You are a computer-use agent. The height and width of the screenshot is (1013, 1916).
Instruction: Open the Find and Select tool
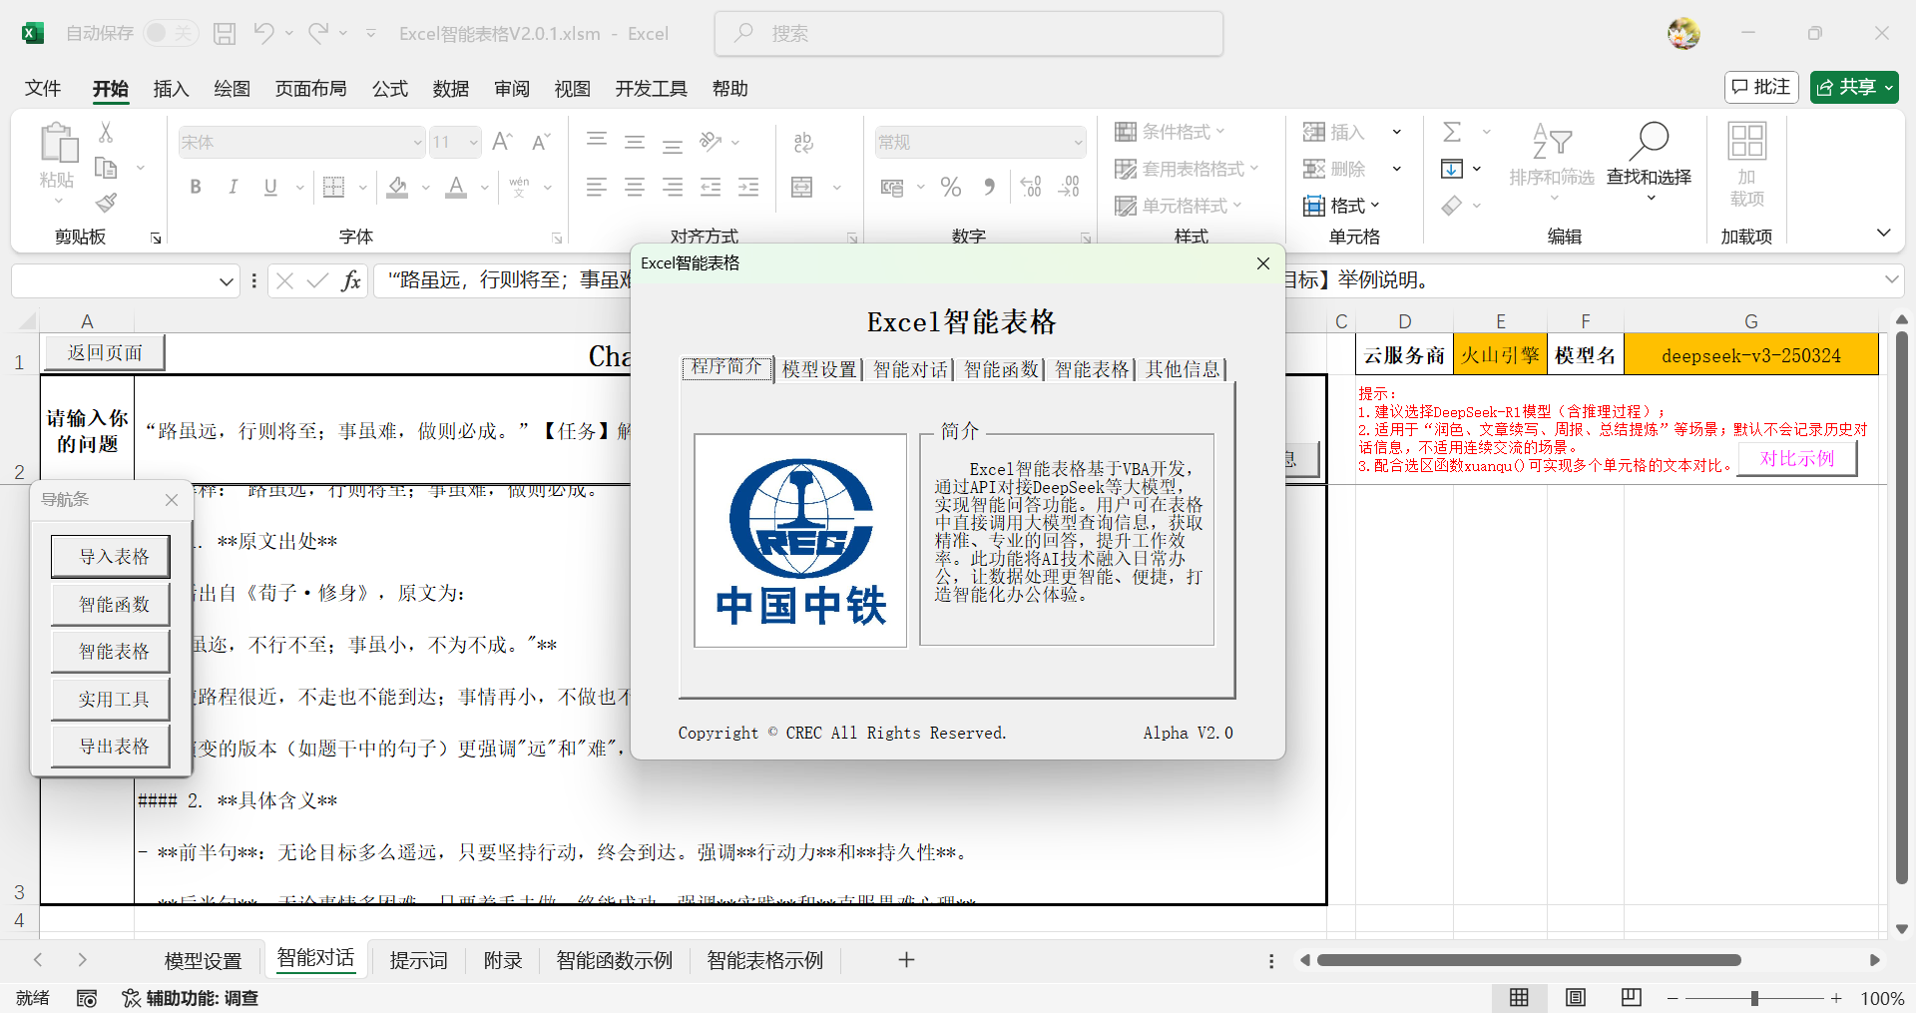[x=1649, y=160]
